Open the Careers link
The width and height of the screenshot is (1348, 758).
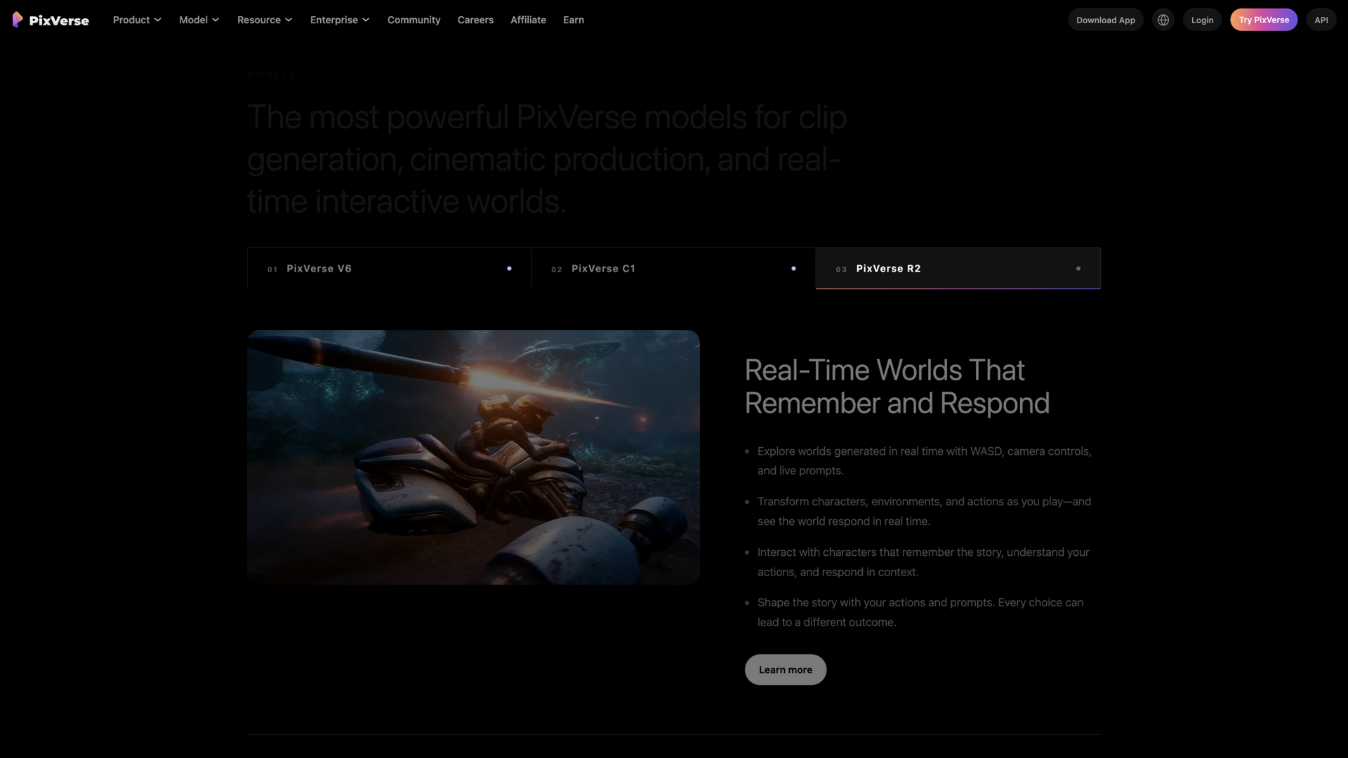475,20
